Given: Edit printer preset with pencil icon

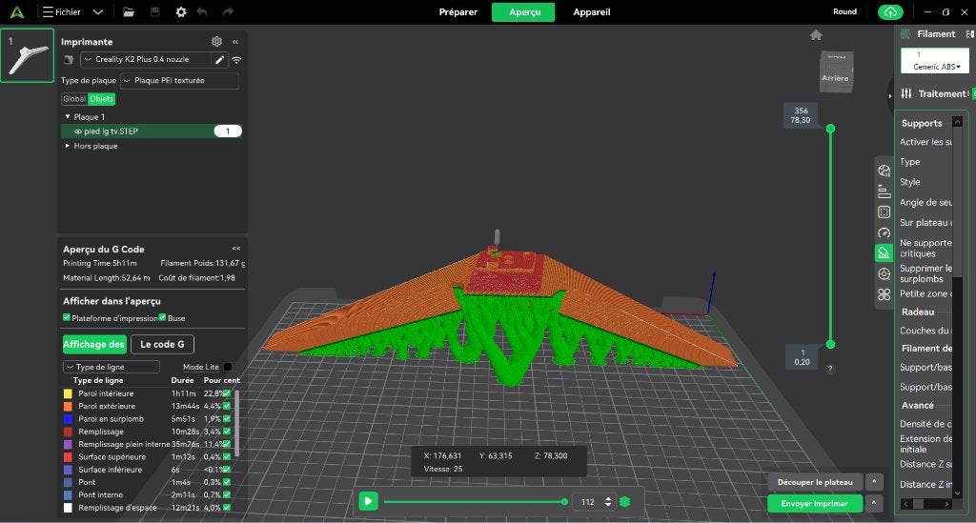Looking at the screenshot, I should pyautogui.click(x=219, y=60).
